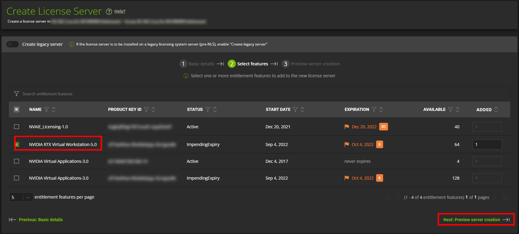Check the NVIDIA Virtual Applications-3.0 Active row checkbox

click(x=16, y=161)
